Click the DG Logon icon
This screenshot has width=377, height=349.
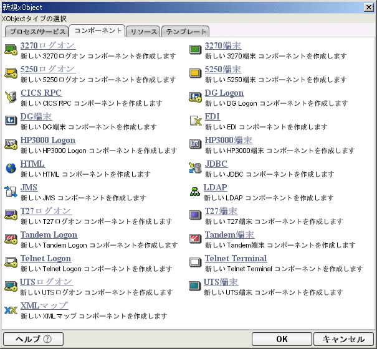click(x=195, y=96)
